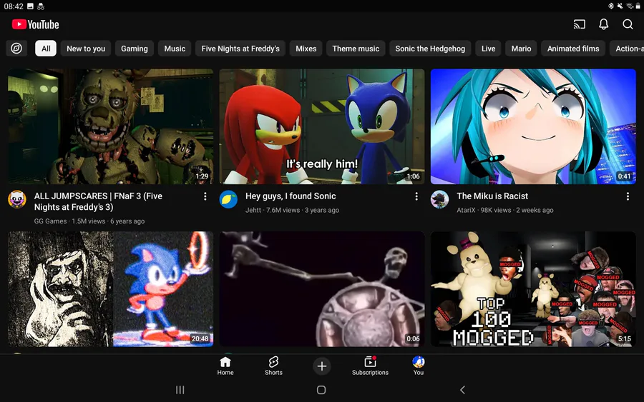Open the Explore compass icon

tap(16, 49)
